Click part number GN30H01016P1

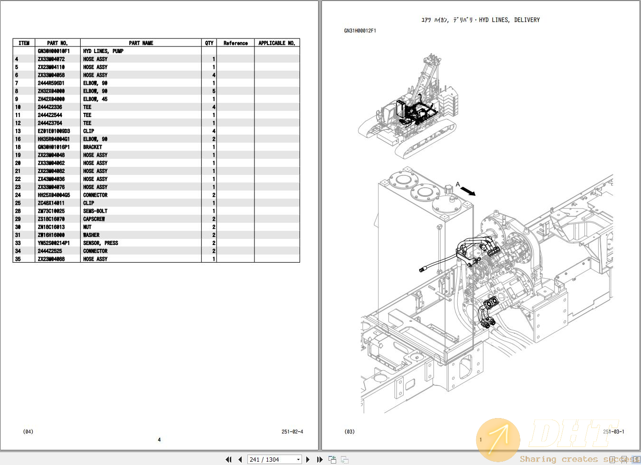[54, 147]
